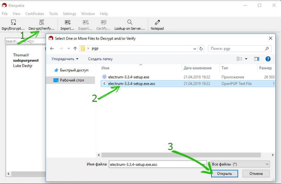Refresh the pgp folder listing
Viewport: 281px width, 184px height.
(x=201, y=49)
